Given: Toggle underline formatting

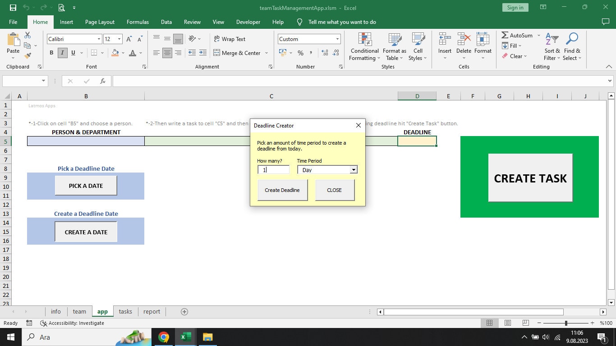Looking at the screenshot, I should [72, 53].
